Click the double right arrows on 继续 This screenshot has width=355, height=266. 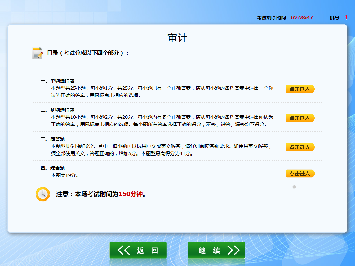pyautogui.click(x=233, y=250)
